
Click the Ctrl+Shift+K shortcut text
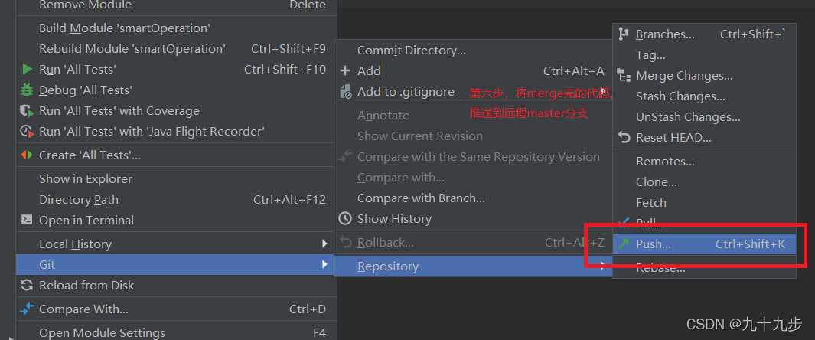[751, 244]
